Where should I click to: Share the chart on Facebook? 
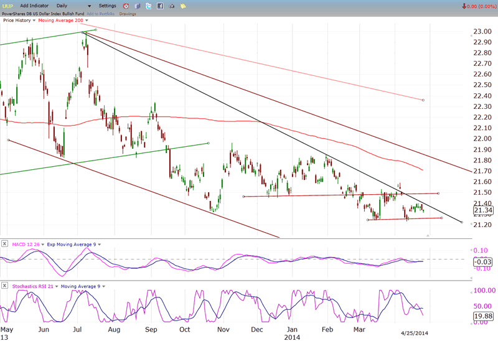pyautogui.click(x=160, y=6)
